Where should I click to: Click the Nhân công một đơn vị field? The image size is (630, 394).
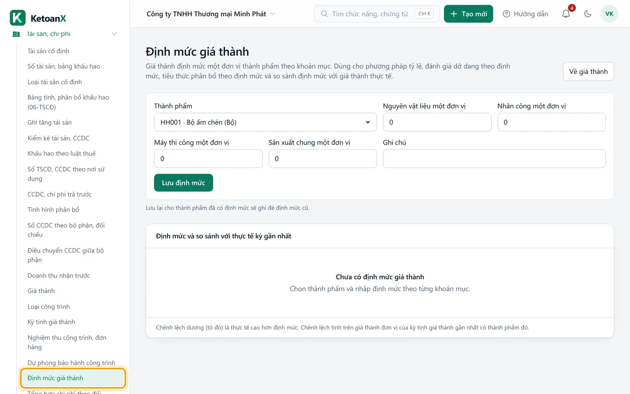tap(551, 122)
